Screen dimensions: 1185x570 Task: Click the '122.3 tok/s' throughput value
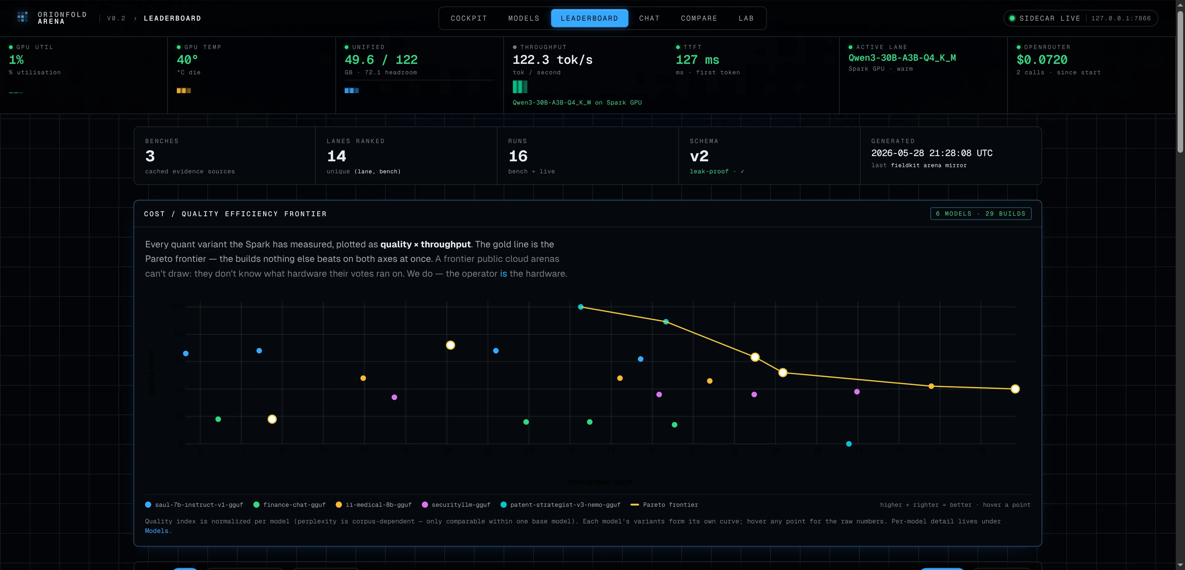[x=552, y=60]
